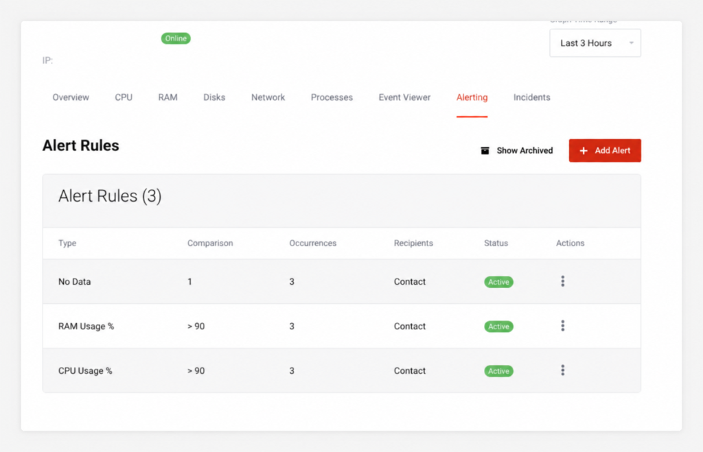Screen dimensions: 703x452
Task: Open actions menu for CPU Usage % rule
Action: click(x=563, y=370)
